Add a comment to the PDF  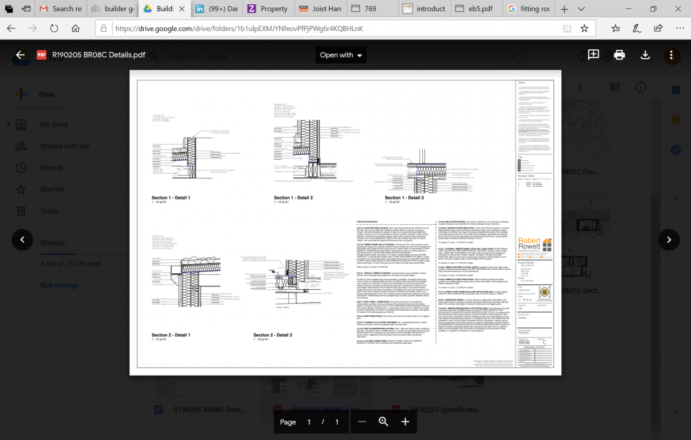(x=593, y=55)
